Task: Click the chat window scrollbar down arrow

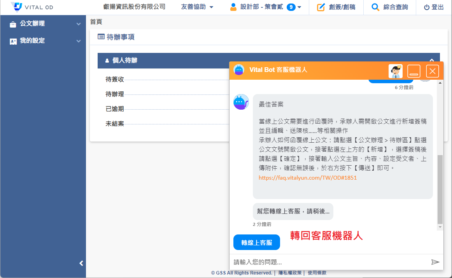Action: (440, 227)
